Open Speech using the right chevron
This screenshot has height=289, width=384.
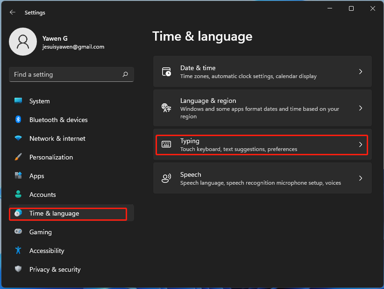[360, 178]
